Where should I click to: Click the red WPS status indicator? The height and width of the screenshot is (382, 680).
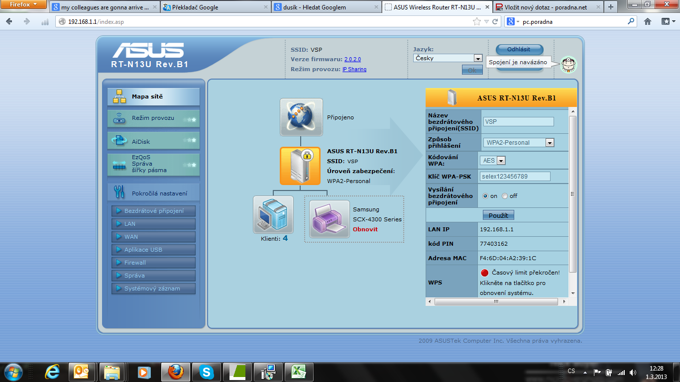click(484, 273)
